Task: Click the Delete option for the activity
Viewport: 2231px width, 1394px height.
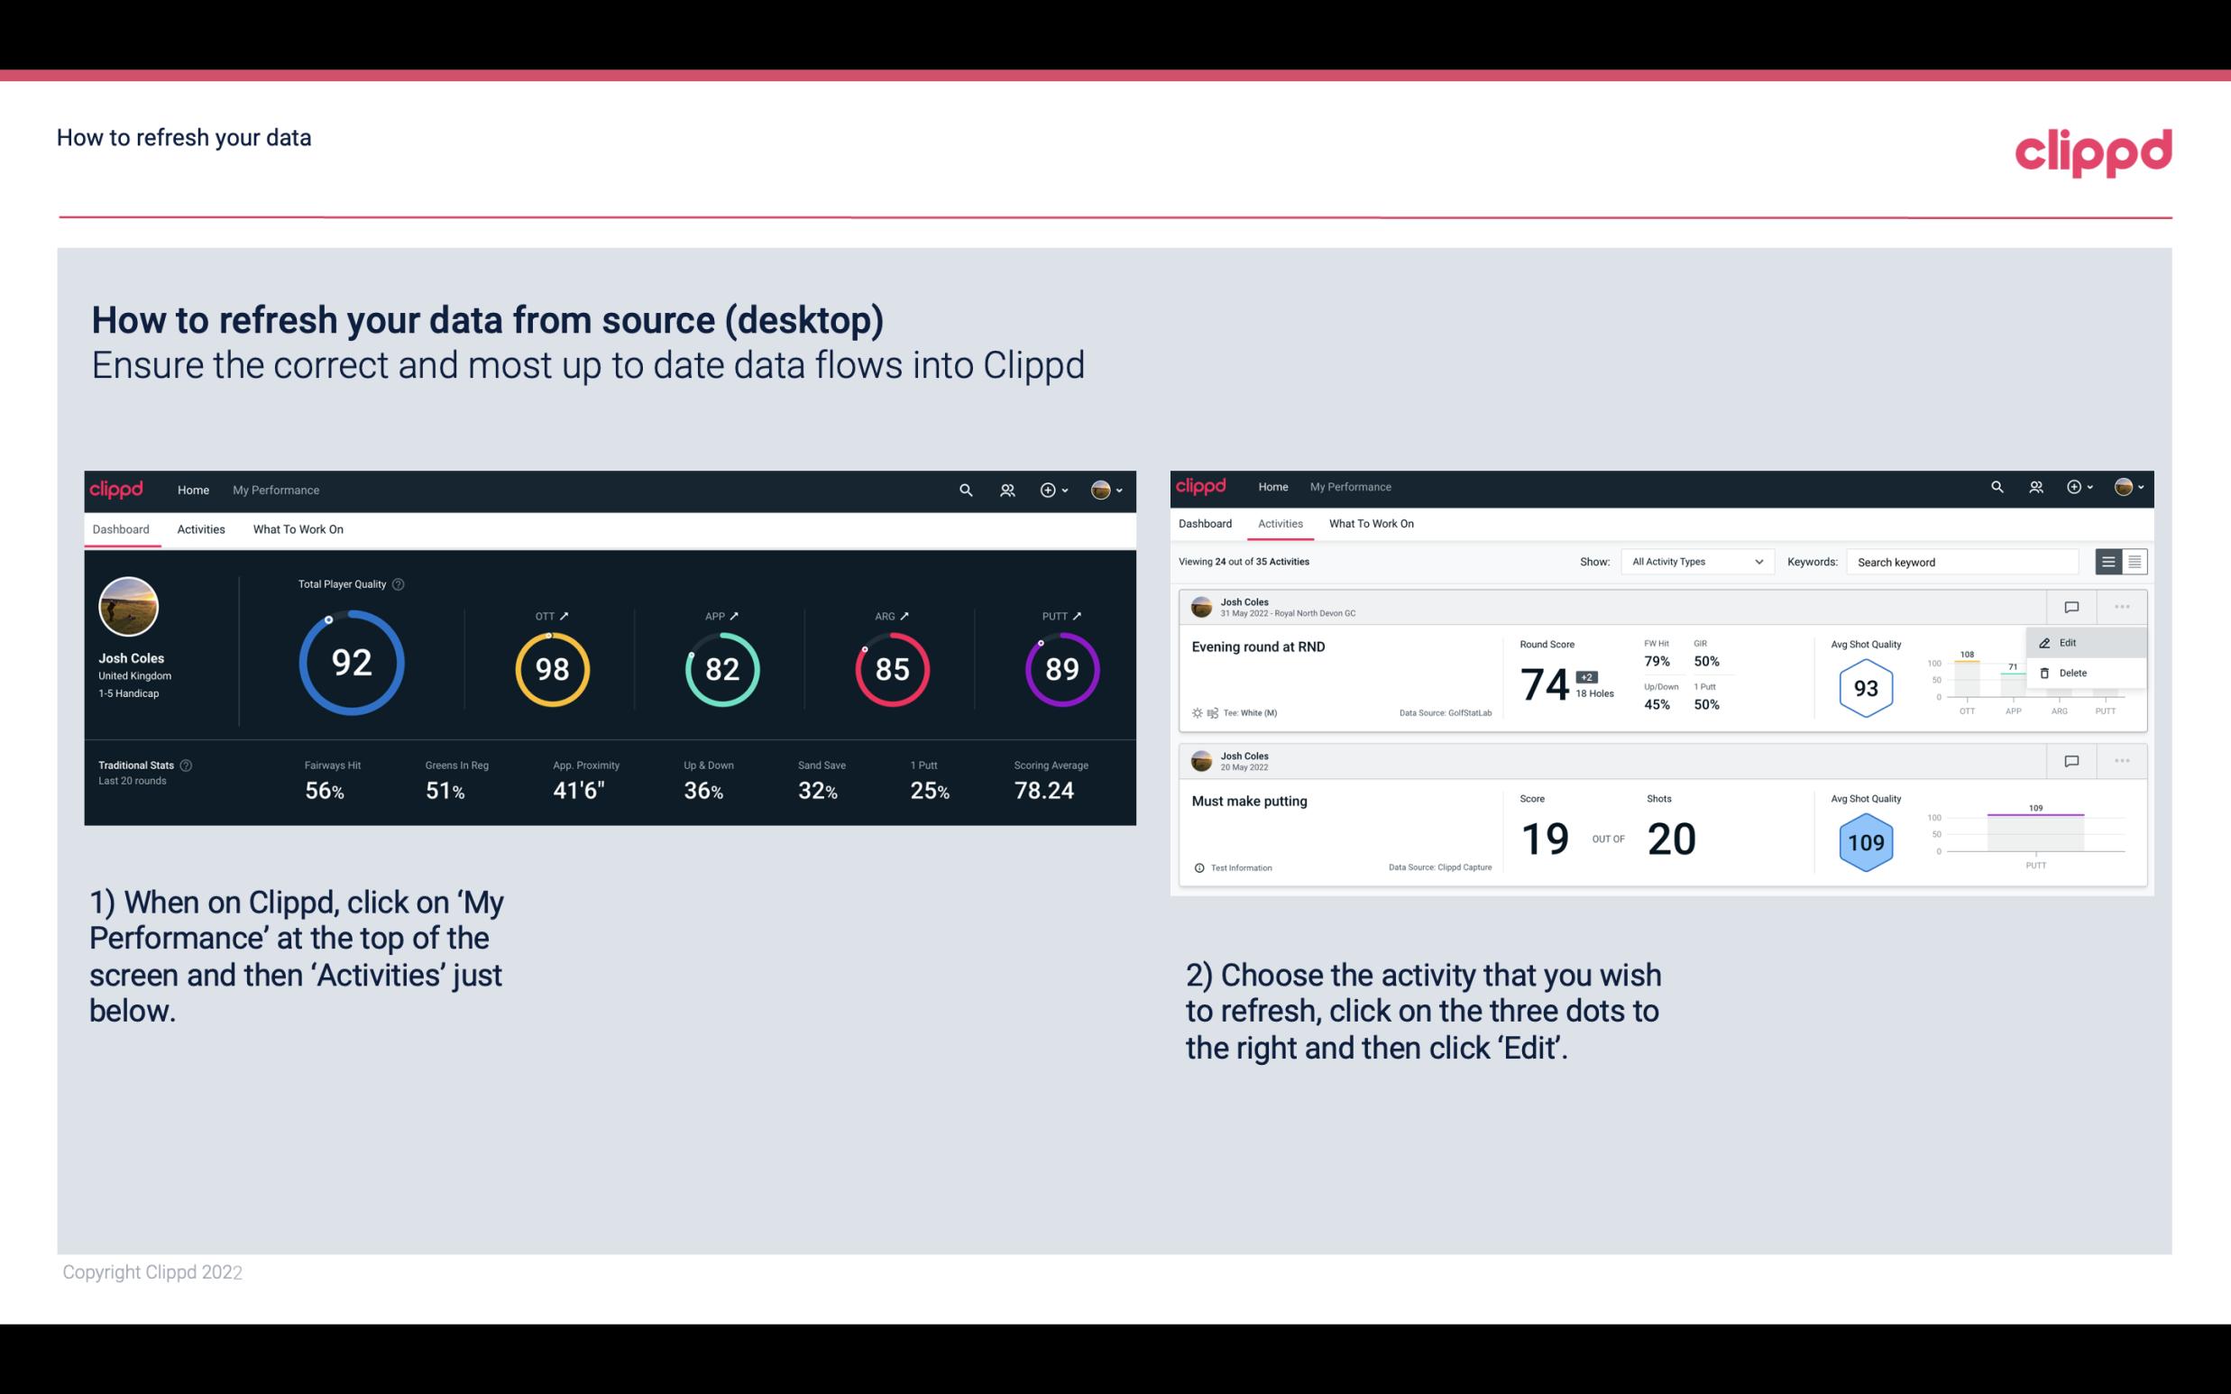Action: point(2072,673)
